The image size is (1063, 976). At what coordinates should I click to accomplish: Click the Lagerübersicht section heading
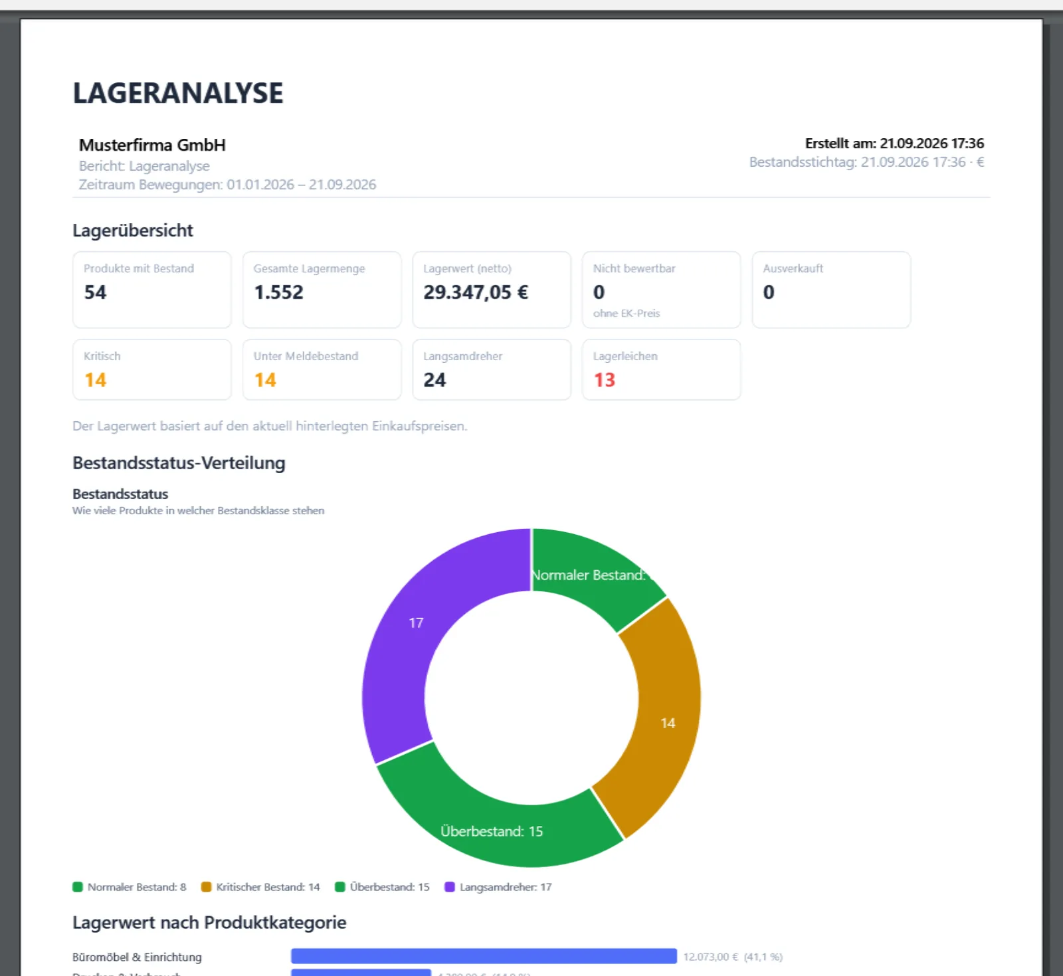pyautogui.click(x=133, y=231)
